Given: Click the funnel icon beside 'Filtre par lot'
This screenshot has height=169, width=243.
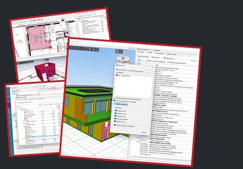Looking at the screenshot, I should point(165,58).
